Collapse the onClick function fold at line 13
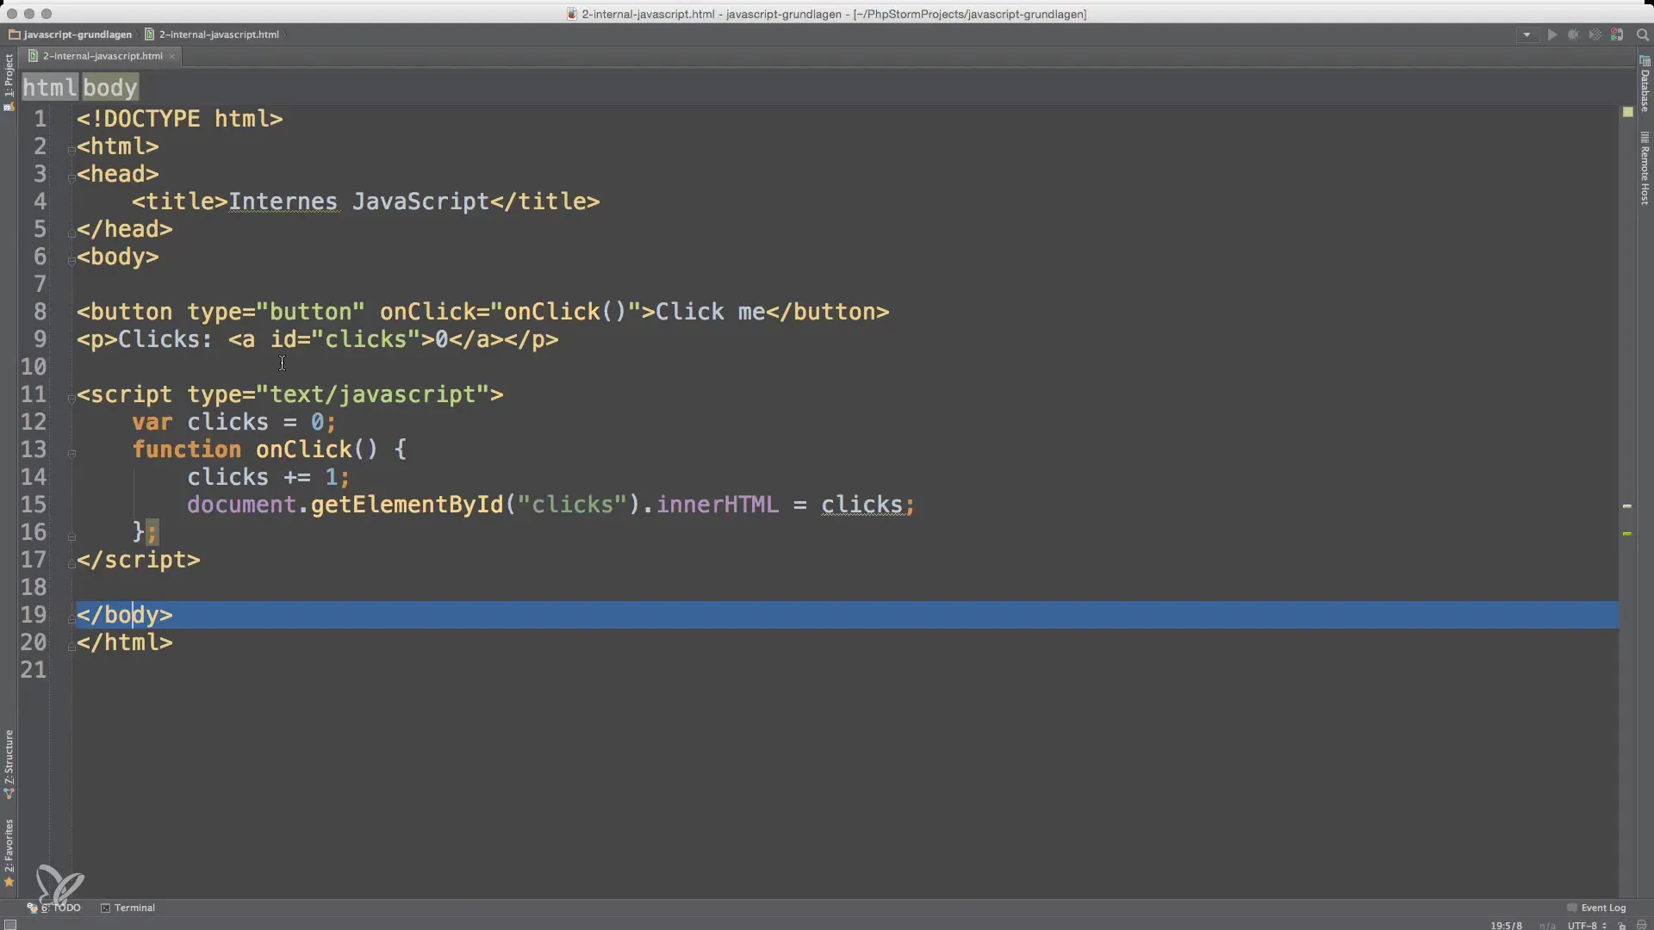The height and width of the screenshot is (930, 1654). click(72, 453)
